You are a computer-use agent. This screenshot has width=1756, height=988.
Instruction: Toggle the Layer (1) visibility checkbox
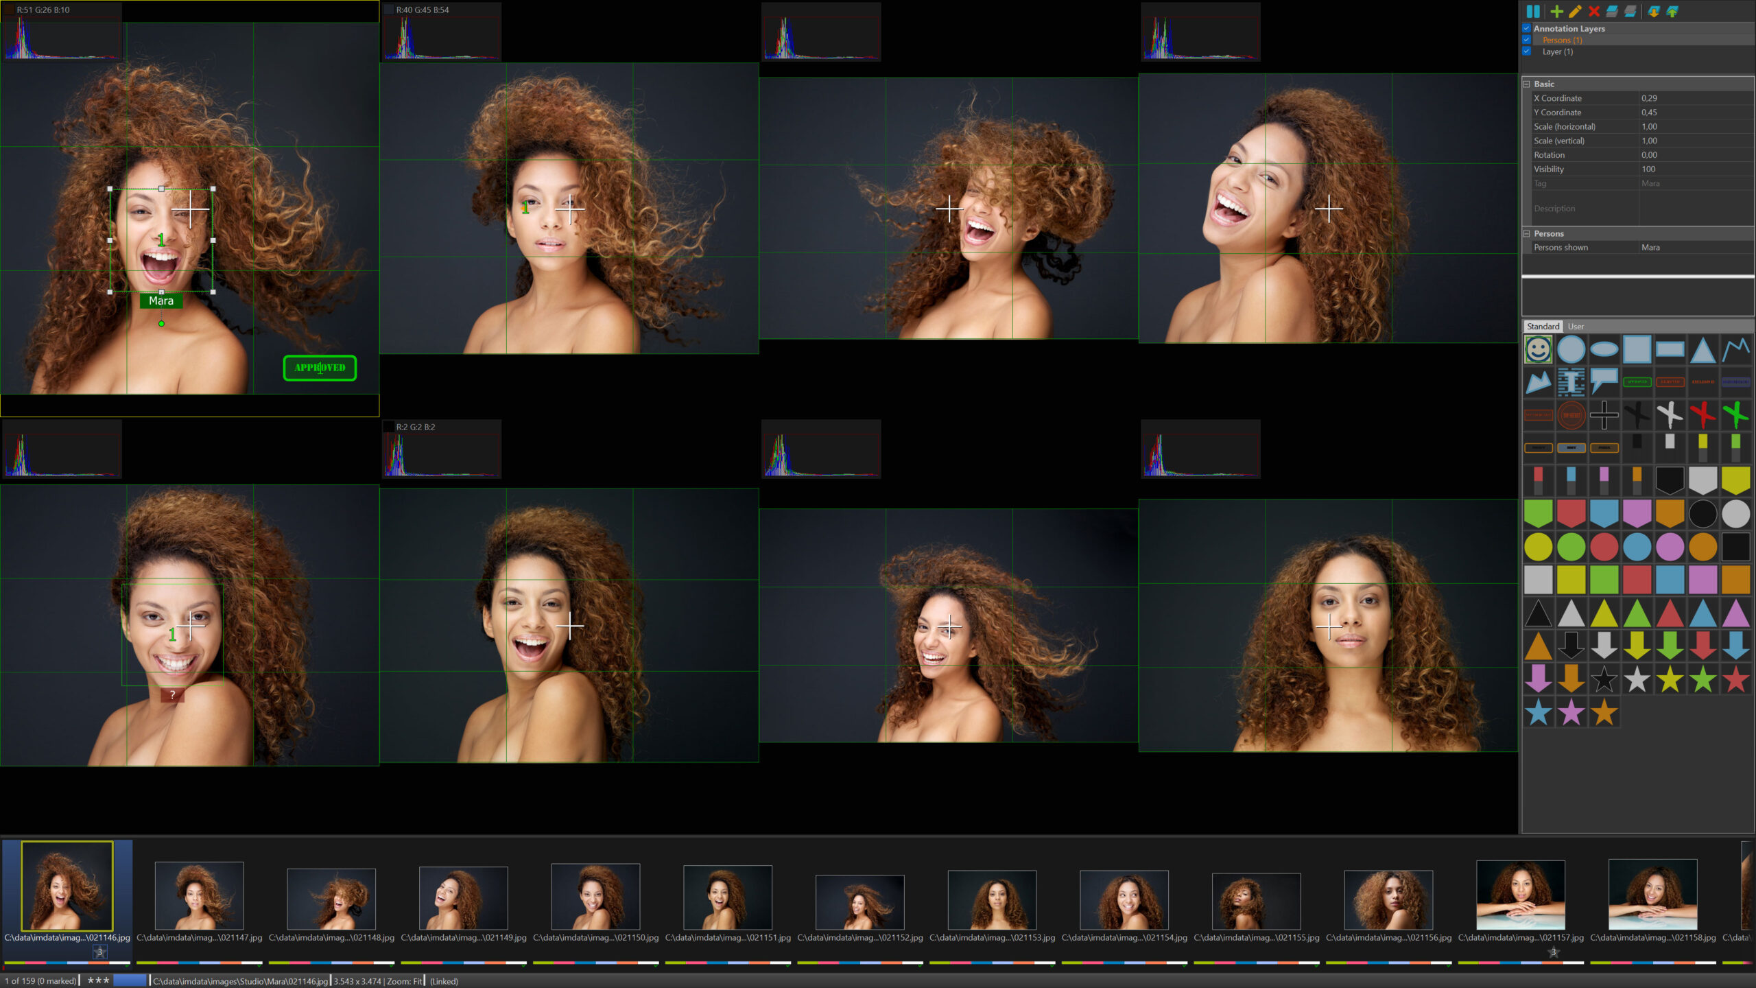(x=1526, y=51)
